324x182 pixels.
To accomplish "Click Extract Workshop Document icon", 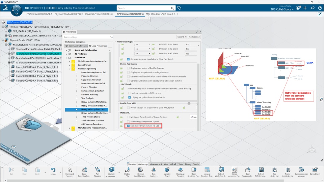I will click(x=221, y=170).
